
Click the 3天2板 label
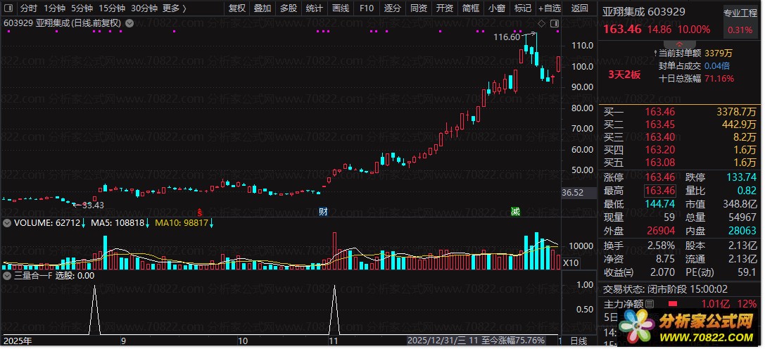[x=624, y=75]
